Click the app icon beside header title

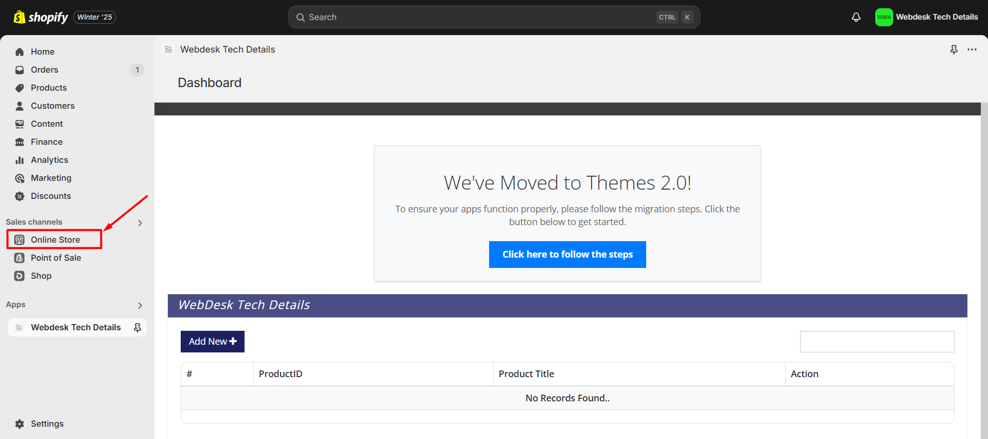pyautogui.click(x=168, y=49)
